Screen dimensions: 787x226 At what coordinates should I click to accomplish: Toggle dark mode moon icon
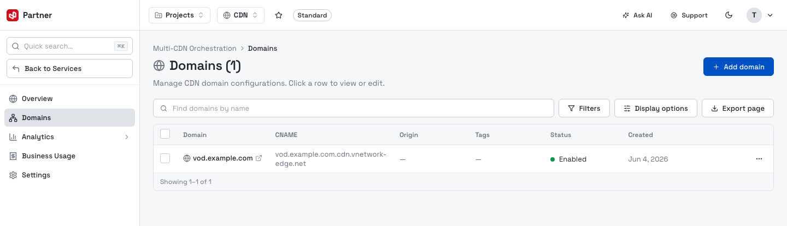coord(729,15)
